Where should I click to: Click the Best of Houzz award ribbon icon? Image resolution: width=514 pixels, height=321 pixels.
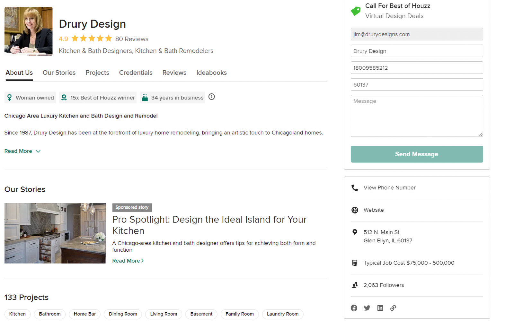click(64, 97)
